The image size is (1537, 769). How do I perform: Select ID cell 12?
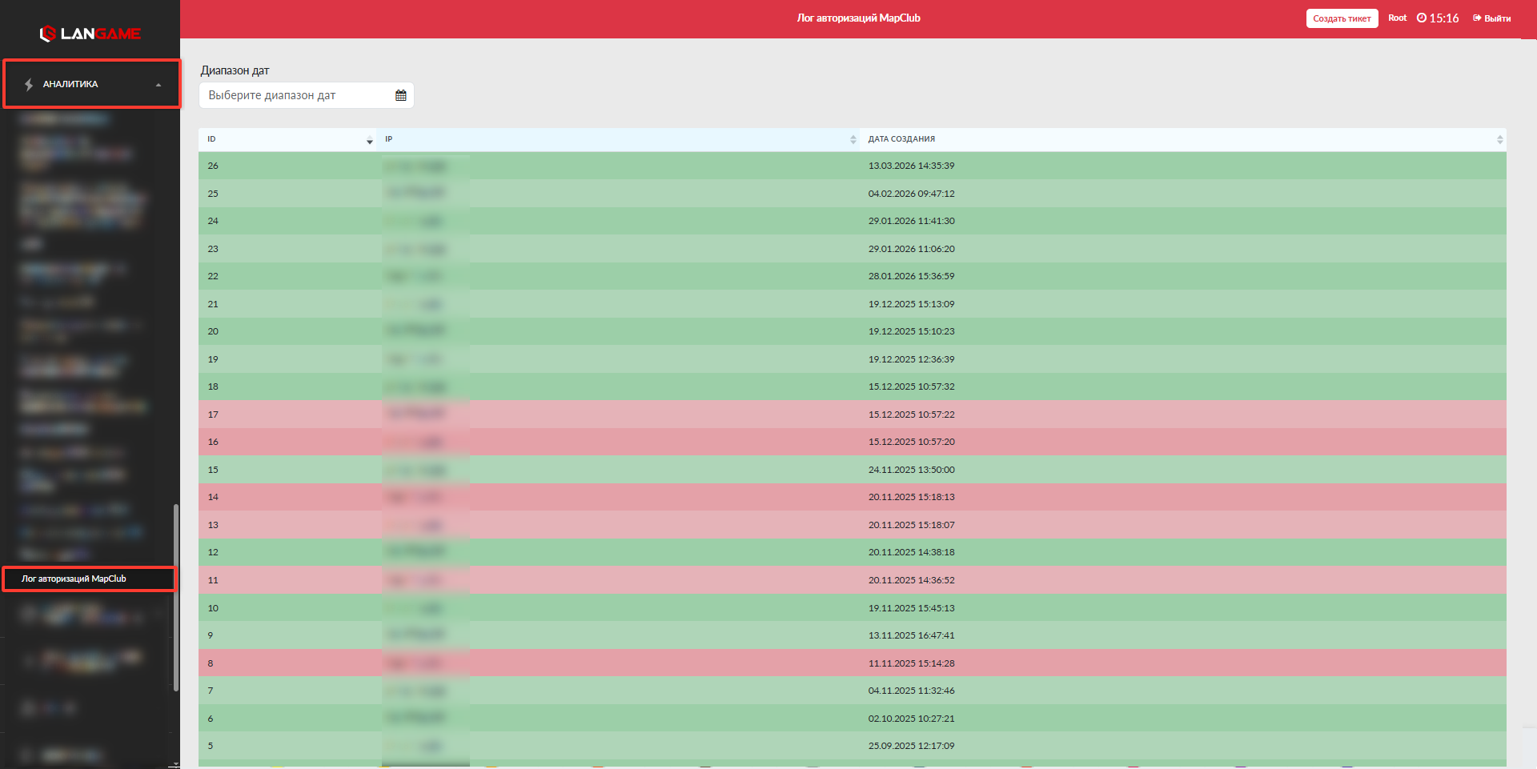213,552
